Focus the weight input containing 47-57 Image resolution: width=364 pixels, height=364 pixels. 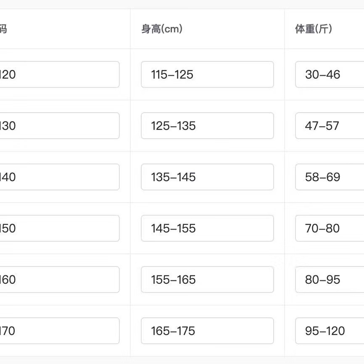(x=330, y=126)
